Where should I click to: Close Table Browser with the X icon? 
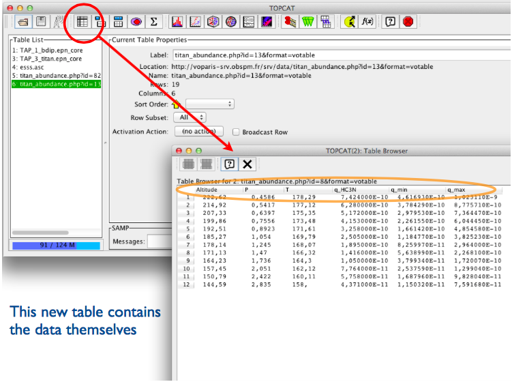(247, 164)
